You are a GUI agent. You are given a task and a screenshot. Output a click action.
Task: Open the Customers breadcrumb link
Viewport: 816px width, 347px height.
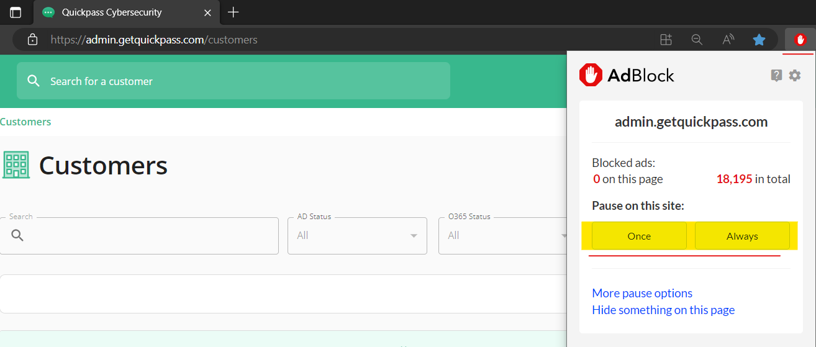[25, 122]
